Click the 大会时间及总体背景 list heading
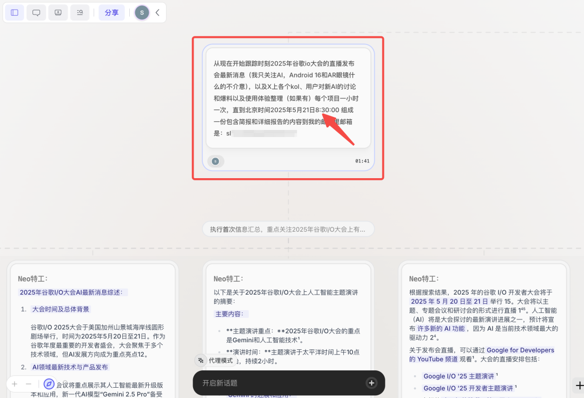The width and height of the screenshot is (584, 398). point(61,309)
